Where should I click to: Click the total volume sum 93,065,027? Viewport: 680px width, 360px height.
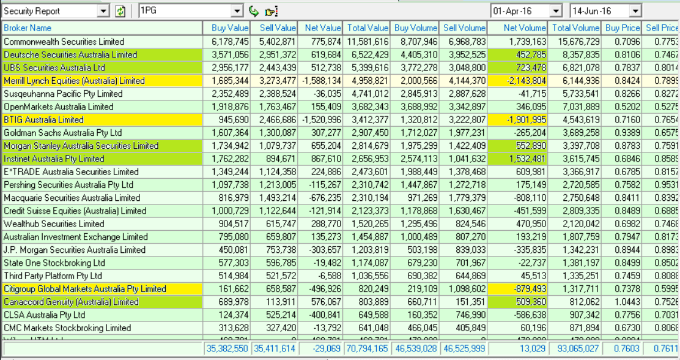point(575,348)
